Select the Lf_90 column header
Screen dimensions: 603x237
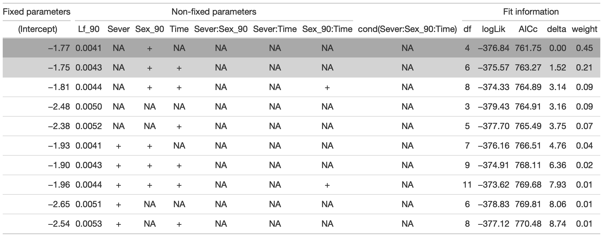point(89,29)
